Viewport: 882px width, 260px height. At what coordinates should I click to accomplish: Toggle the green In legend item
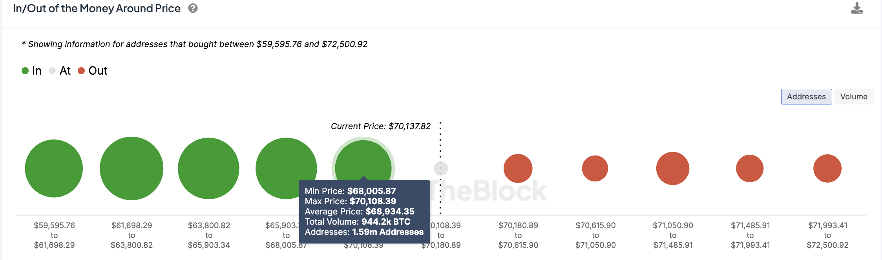pos(31,71)
